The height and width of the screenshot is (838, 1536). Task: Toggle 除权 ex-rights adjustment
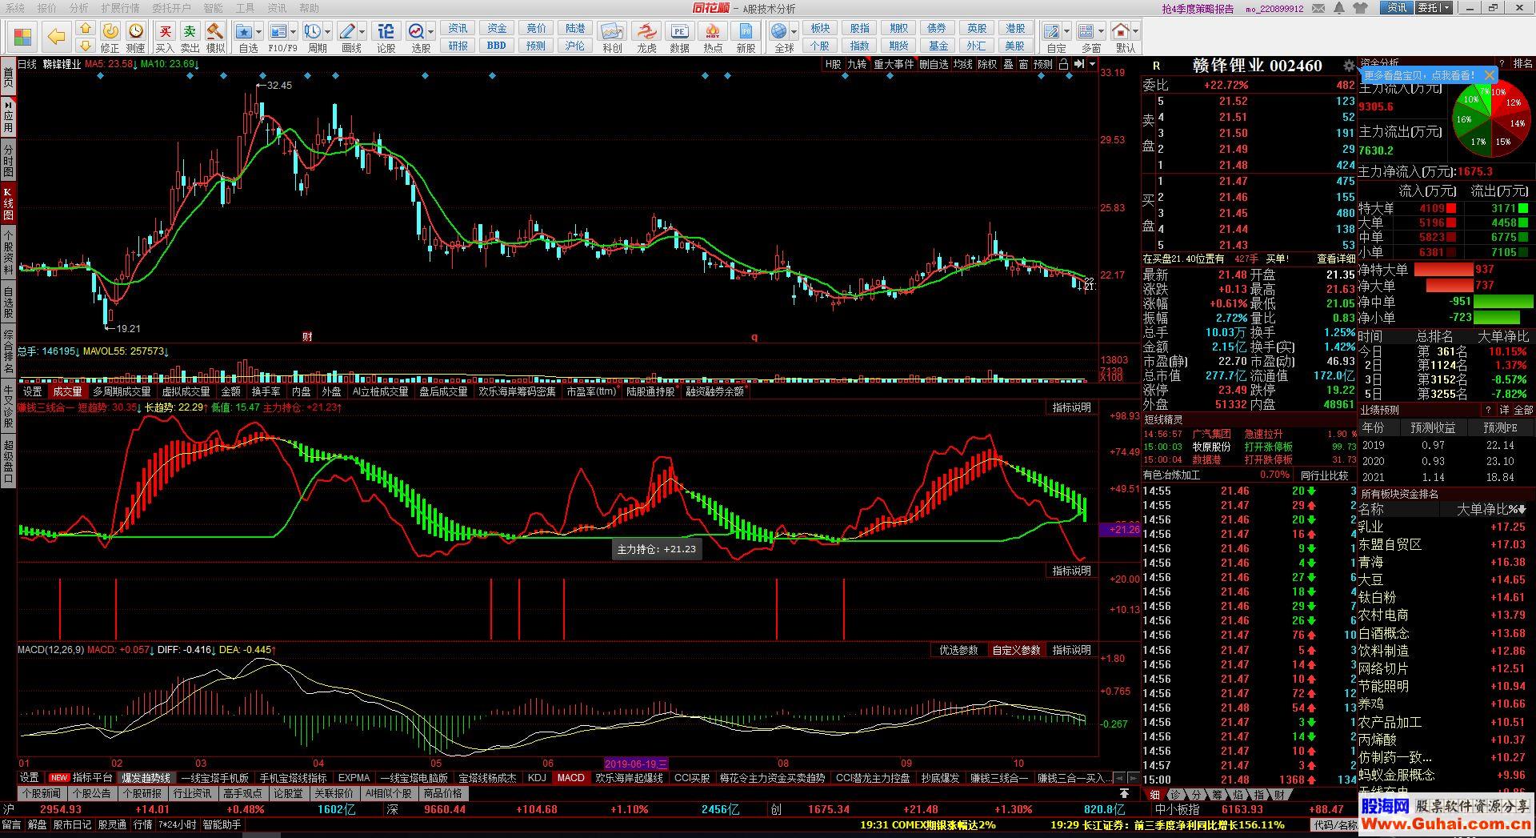click(987, 64)
